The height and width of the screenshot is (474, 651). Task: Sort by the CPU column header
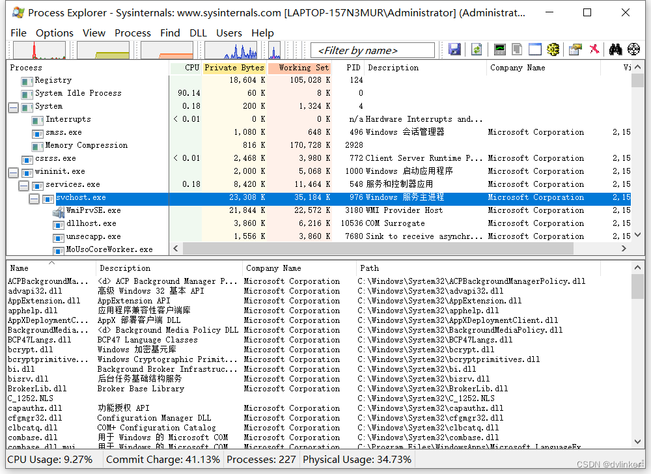(x=186, y=68)
